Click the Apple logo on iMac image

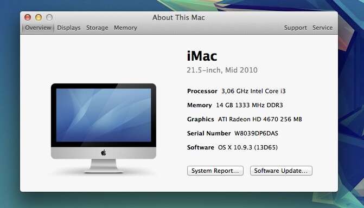click(x=104, y=153)
